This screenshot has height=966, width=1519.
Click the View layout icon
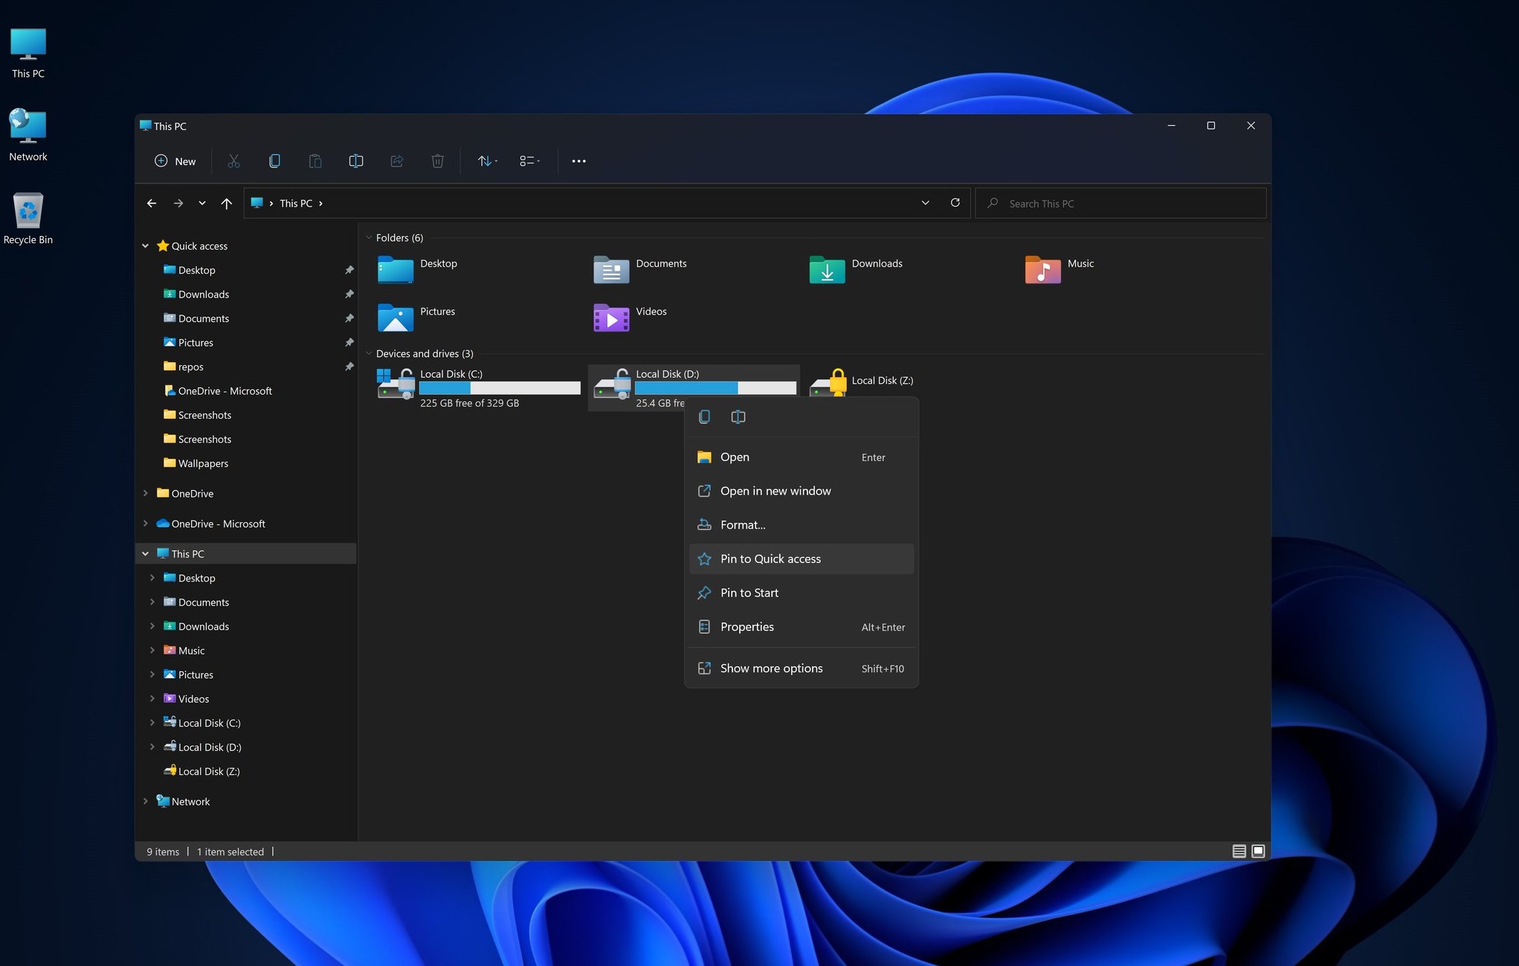pyautogui.click(x=529, y=161)
